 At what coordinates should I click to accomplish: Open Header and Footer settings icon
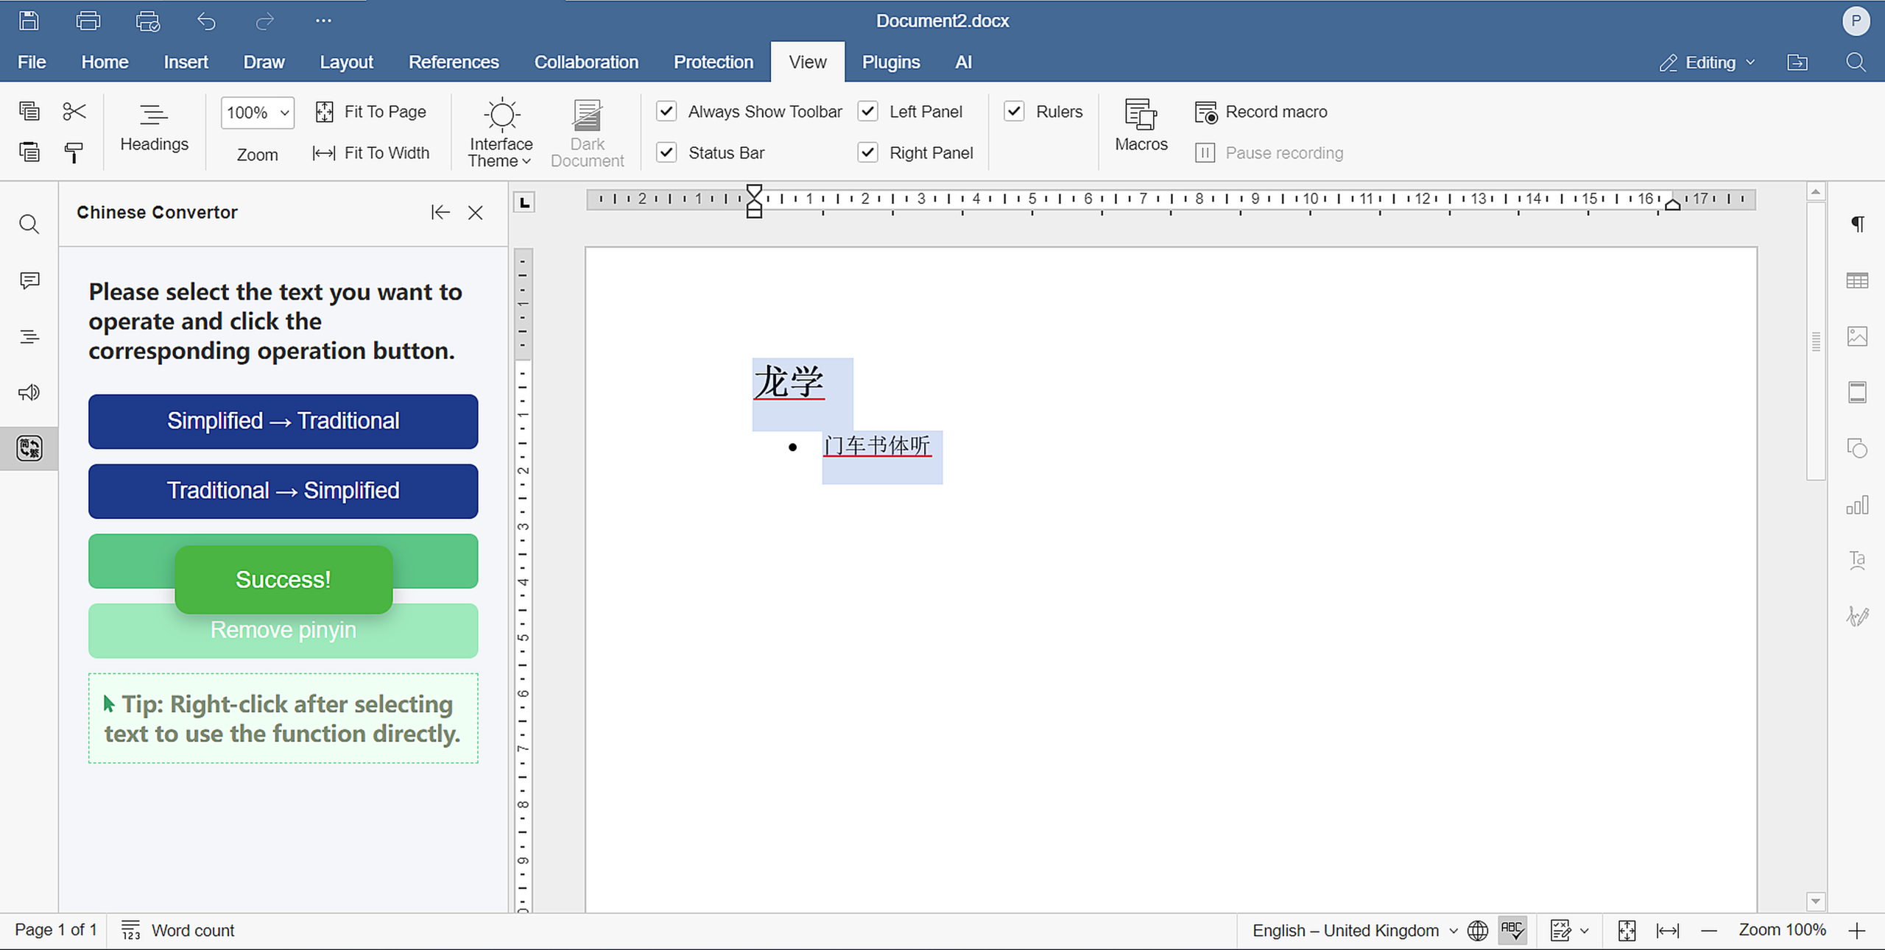click(1857, 392)
